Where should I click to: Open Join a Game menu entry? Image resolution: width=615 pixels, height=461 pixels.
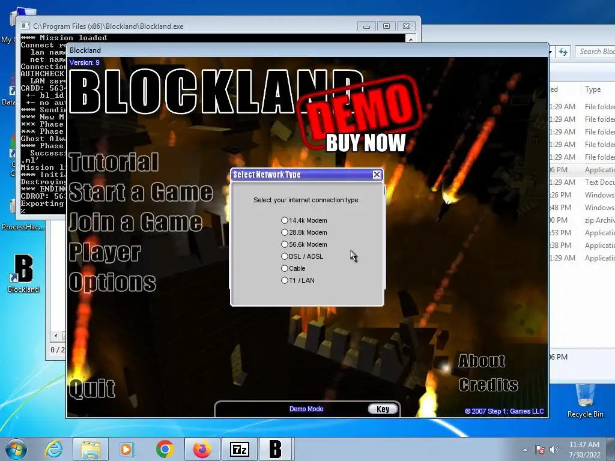136,222
